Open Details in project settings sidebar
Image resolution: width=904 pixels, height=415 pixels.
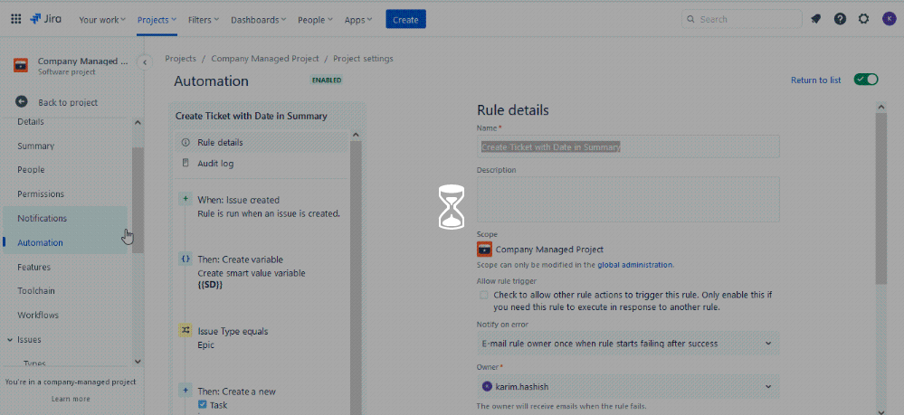click(x=31, y=122)
